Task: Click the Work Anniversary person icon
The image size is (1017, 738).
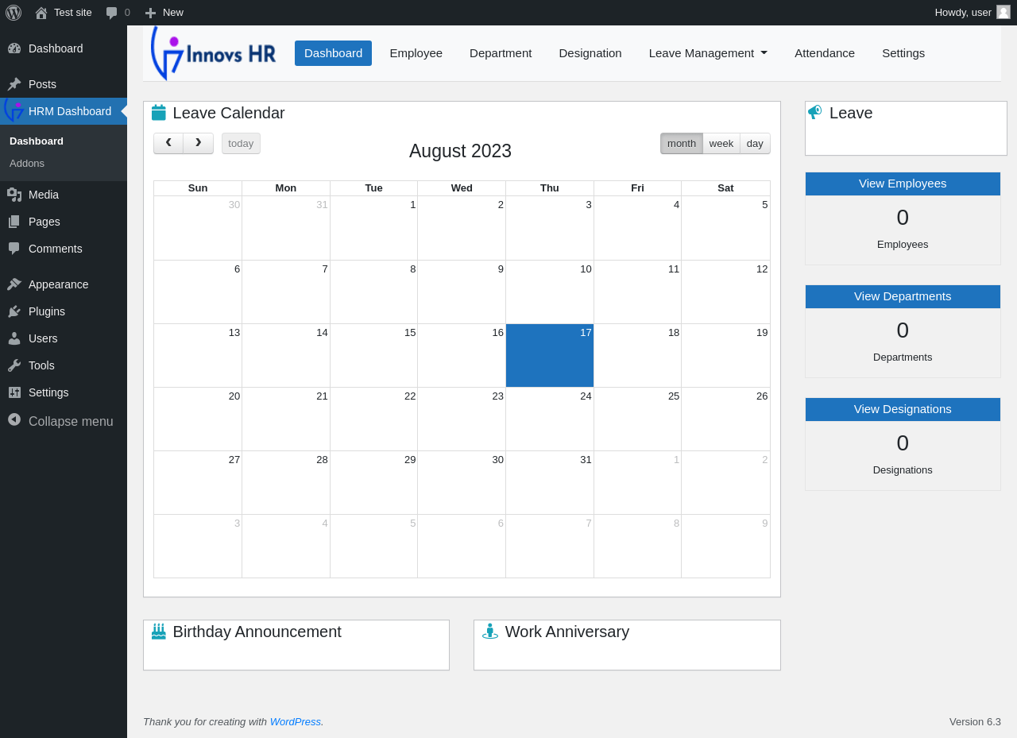Action: point(490,632)
